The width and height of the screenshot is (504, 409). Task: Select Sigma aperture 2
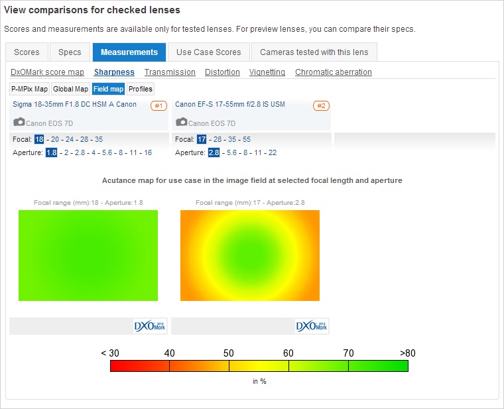click(x=66, y=152)
